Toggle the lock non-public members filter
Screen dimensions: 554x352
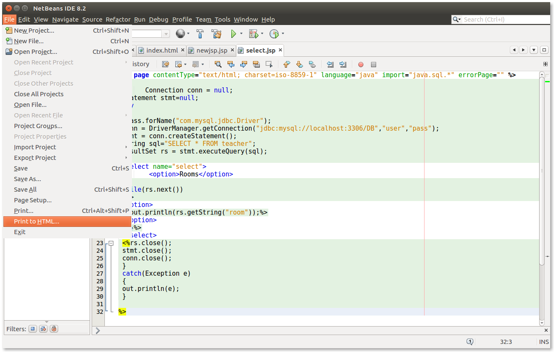(54, 329)
